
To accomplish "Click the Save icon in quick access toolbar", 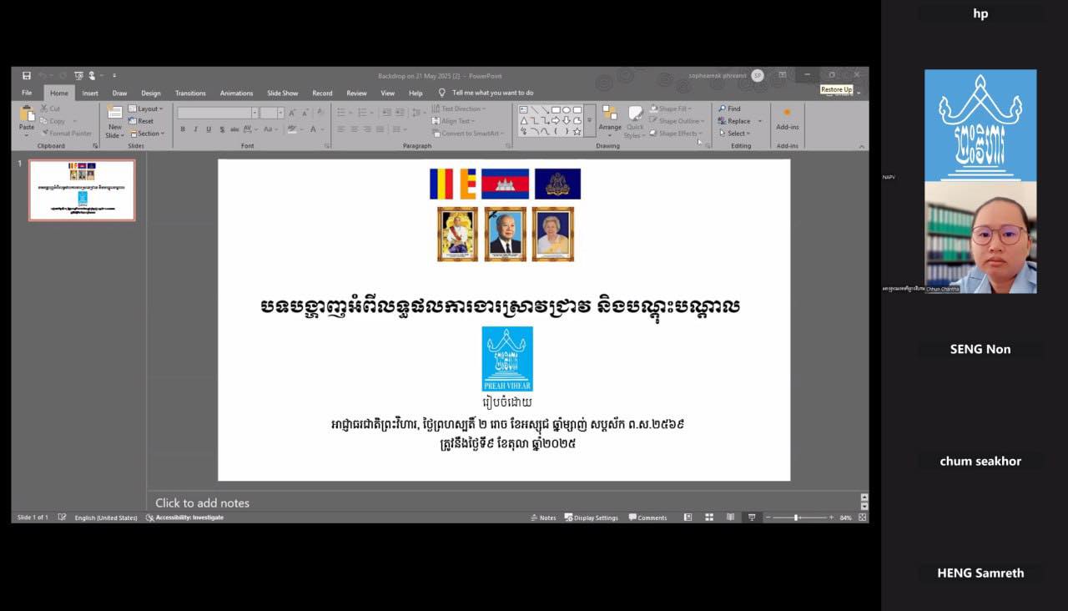I will (x=27, y=75).
